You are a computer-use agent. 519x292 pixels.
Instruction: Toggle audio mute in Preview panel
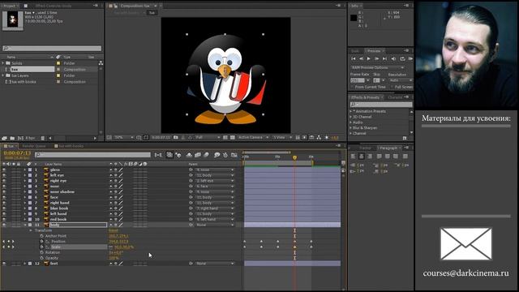393,58
